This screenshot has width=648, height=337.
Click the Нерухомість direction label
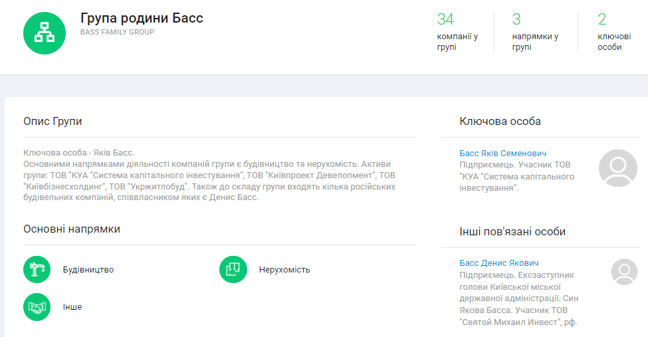click(284, 270)
